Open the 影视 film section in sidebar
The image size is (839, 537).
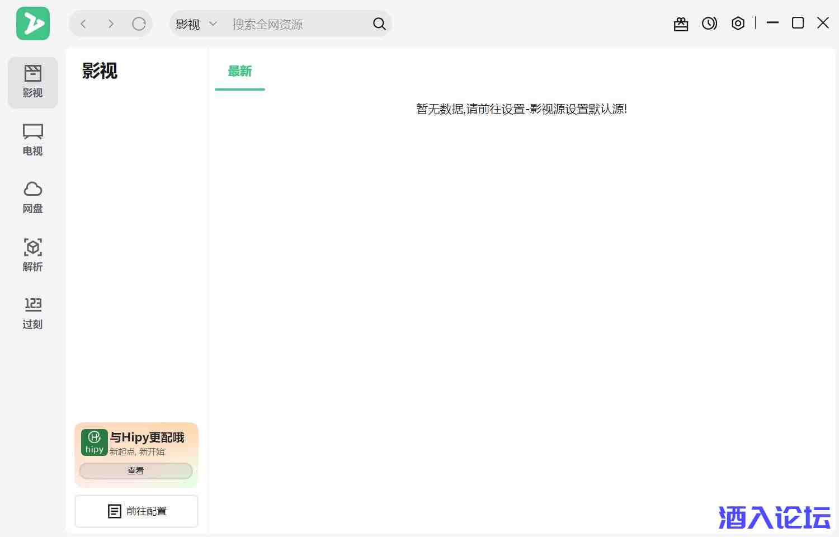(32, 82)
